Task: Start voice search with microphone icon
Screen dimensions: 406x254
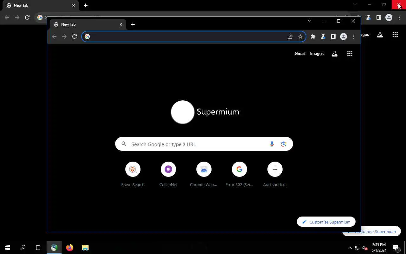Action: [x=272, y=144]
